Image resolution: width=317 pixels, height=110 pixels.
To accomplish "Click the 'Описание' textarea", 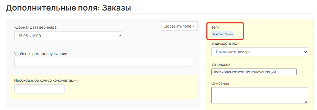I will coord(260,95).
